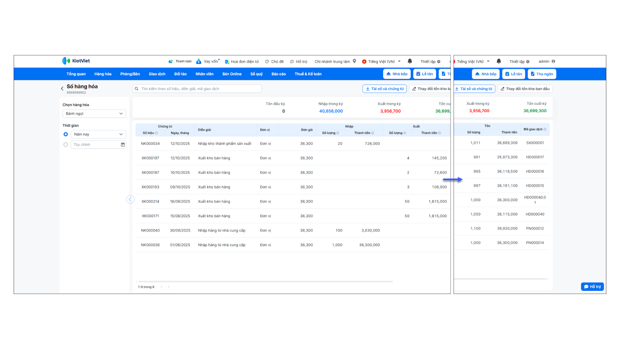Expand the Bánh ngọt product dropdown
The height and width of the screenshot is (349, 620).
[94, 114]
